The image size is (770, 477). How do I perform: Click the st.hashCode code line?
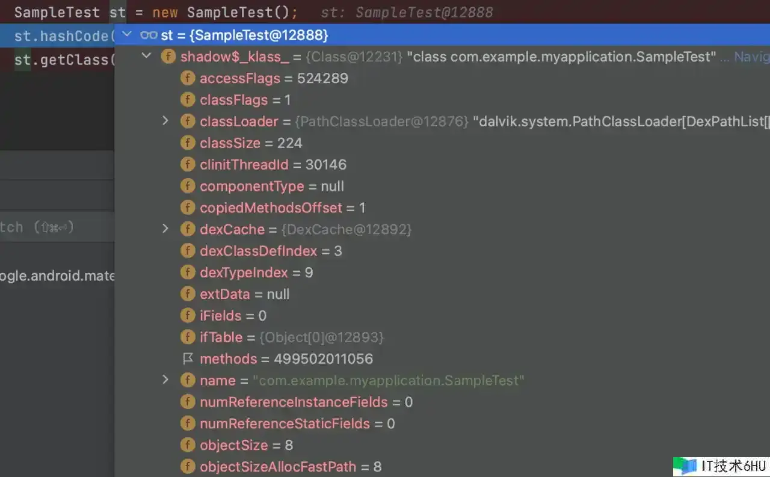pos(60,36)
